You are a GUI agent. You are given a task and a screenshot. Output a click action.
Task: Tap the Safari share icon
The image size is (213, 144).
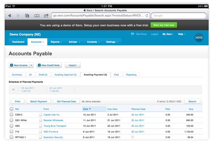pos(46,16)
